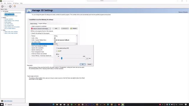Select Power management mode row
Image resolution: width=189 pixels, height=106 pixels.
click(42, 52)
